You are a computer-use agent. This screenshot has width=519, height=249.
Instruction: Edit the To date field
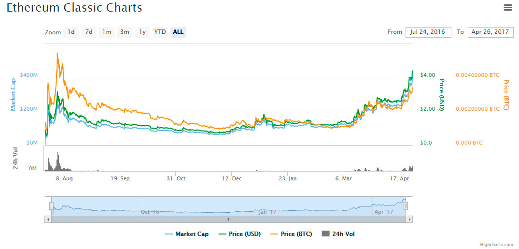[491, 32]
